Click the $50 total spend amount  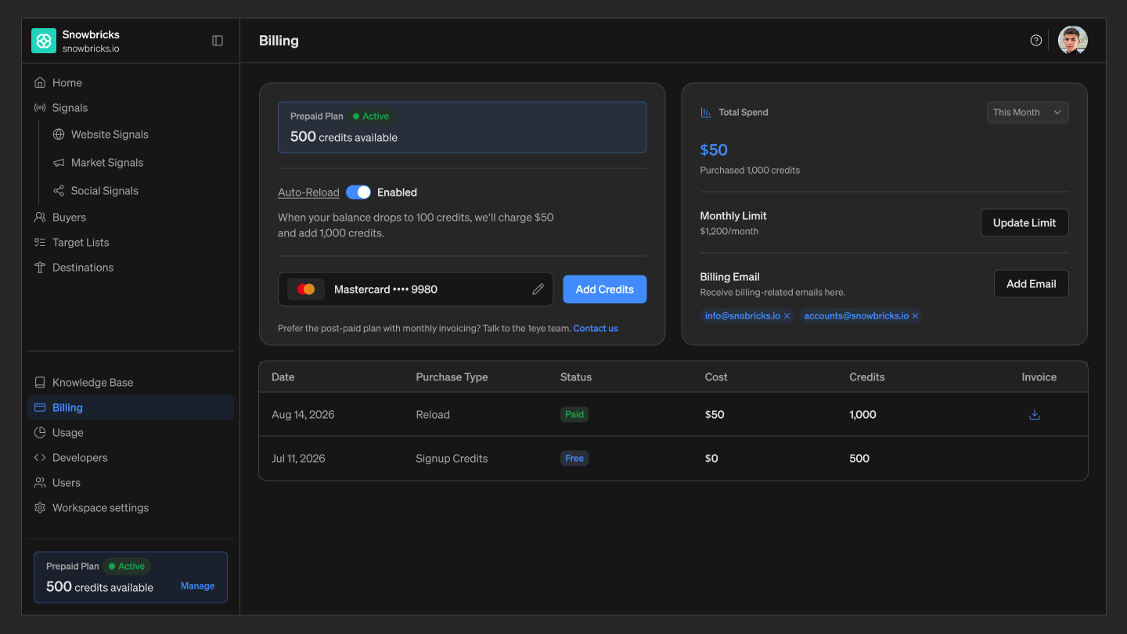click(714, 150)
